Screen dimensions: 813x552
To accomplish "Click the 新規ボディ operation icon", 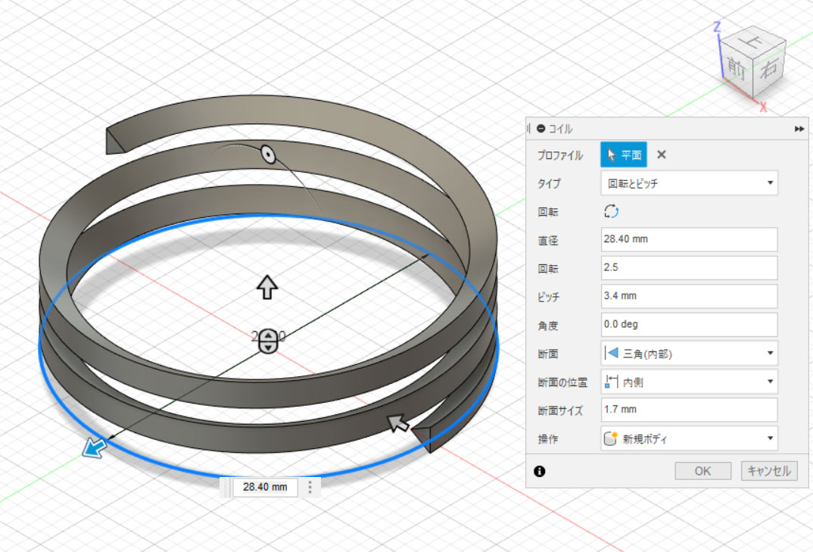I will 612,438.
